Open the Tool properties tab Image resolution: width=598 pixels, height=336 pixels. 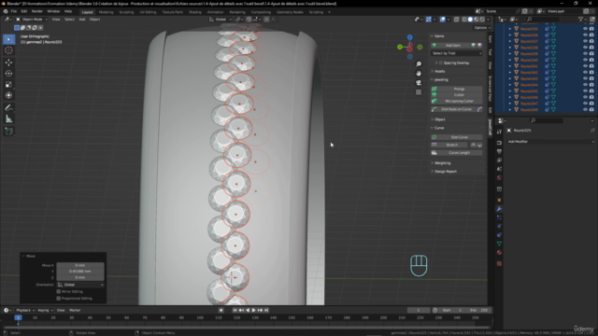[499, 132]
